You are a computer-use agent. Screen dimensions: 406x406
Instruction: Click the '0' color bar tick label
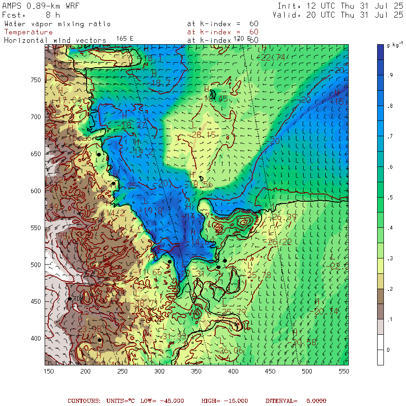pyautogui.click(x=388, y=350)
